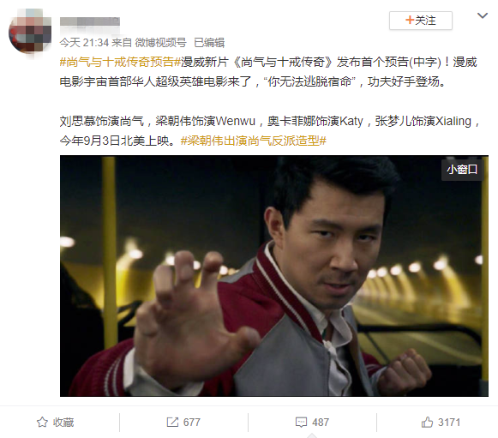
Task: Select the 收藏 collect label
Action: (63, 423)
